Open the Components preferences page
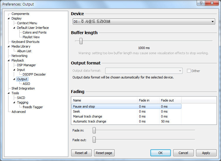Viewport: 221px width, 161px height. pyautogui.click(x=20, y=14)
